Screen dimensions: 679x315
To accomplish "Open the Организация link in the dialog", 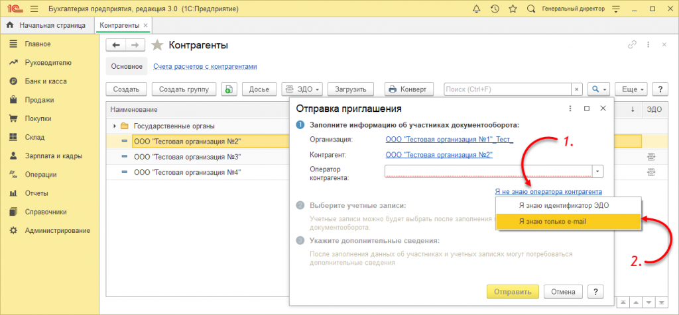I will (449, 139).
